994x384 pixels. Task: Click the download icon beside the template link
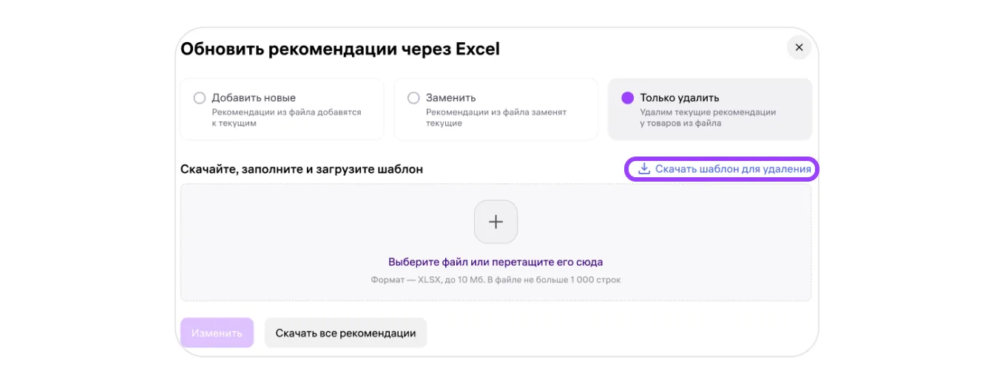tap(644, 169)
